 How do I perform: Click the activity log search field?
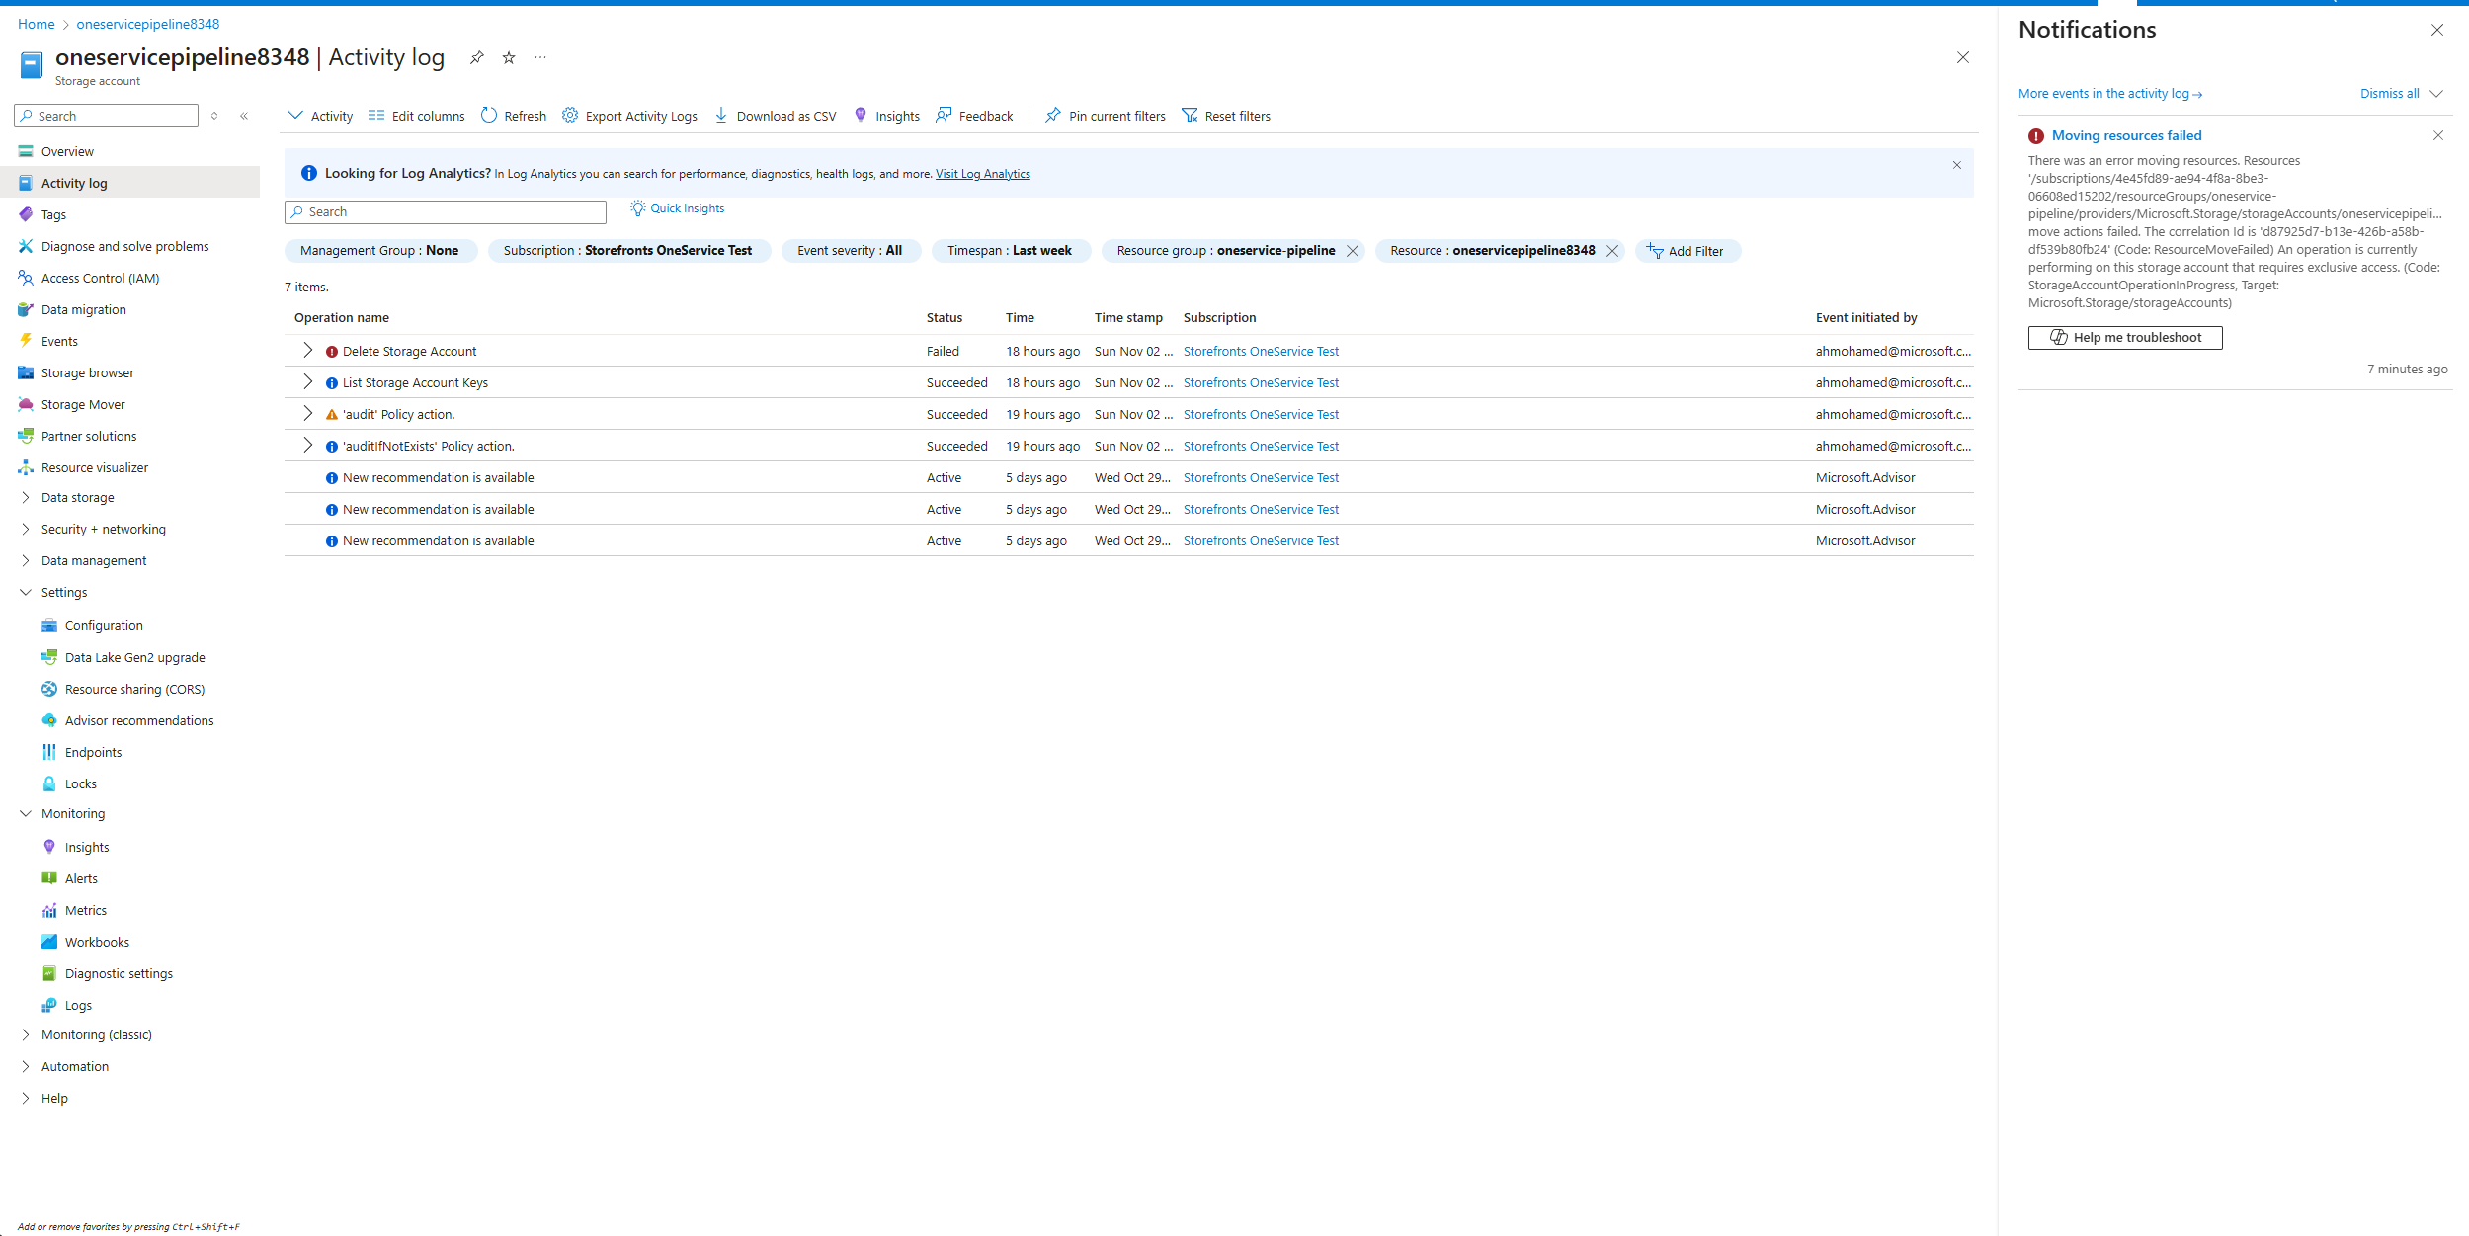coord(446,212)
